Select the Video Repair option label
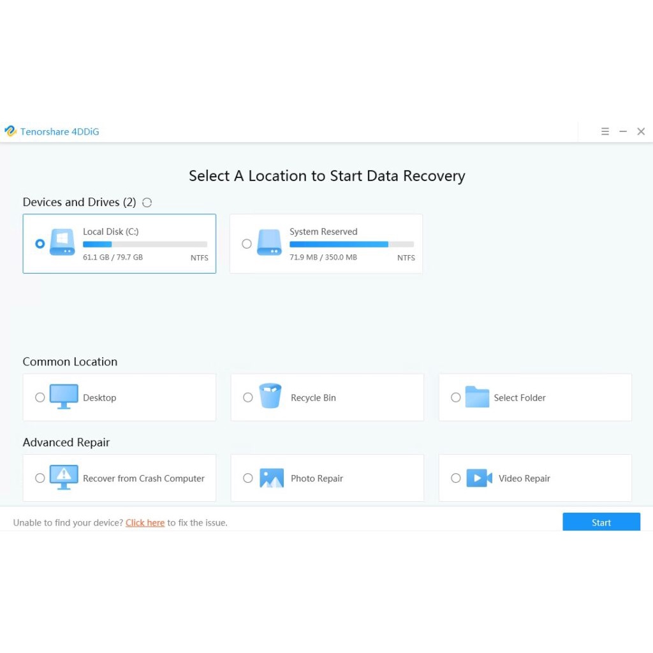Screen dimensions: 653x653 click(524, 478)
